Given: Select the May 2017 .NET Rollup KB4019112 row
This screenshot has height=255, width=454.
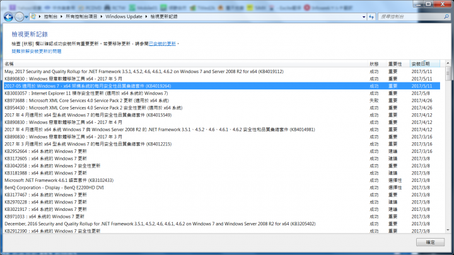Looking at the screenshot, I should click(222, 71).
